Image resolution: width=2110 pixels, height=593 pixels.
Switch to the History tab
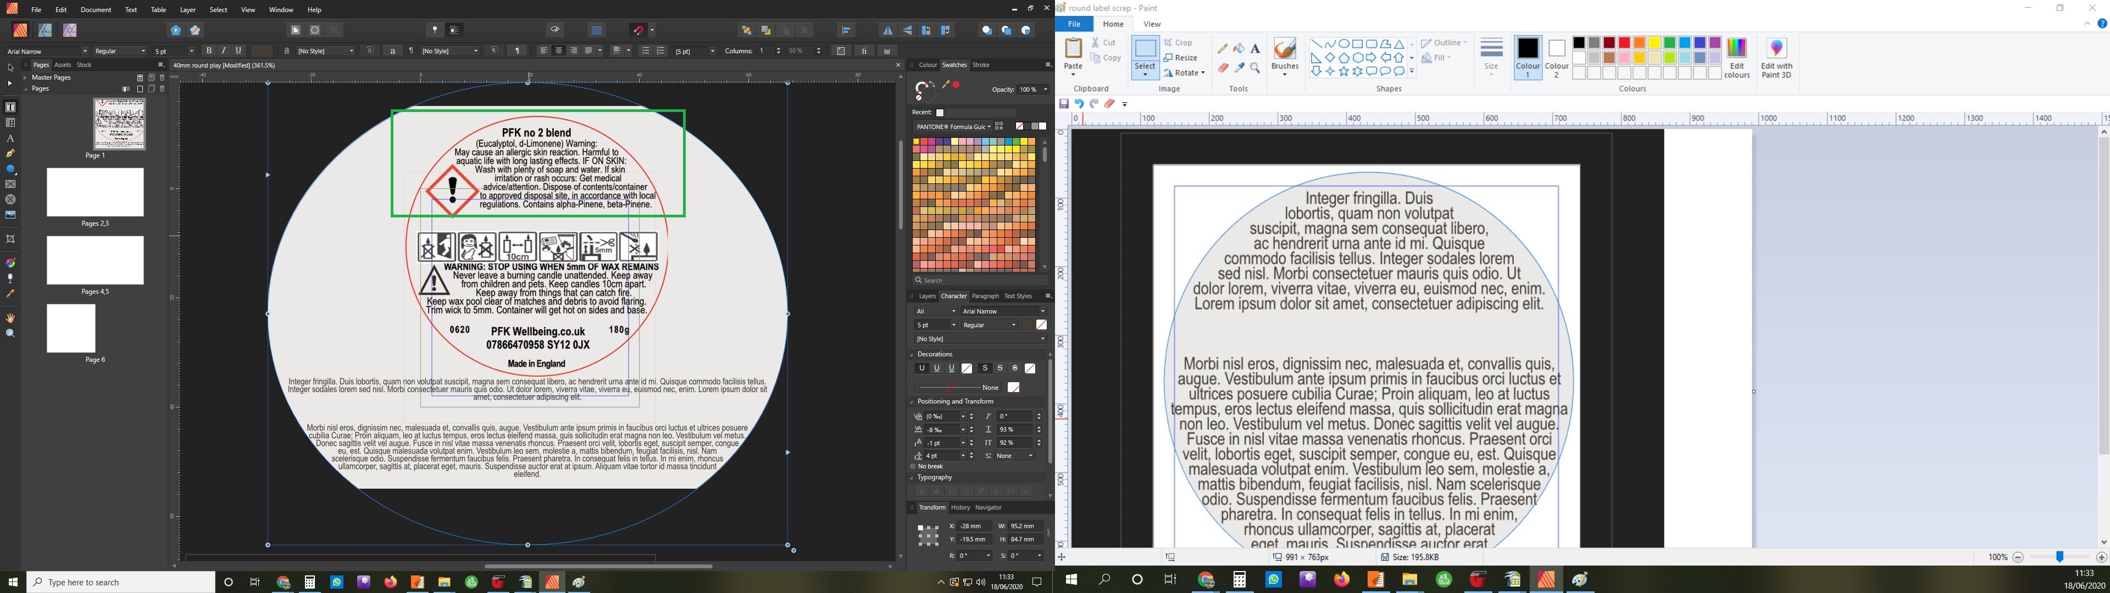coord(960,508)
